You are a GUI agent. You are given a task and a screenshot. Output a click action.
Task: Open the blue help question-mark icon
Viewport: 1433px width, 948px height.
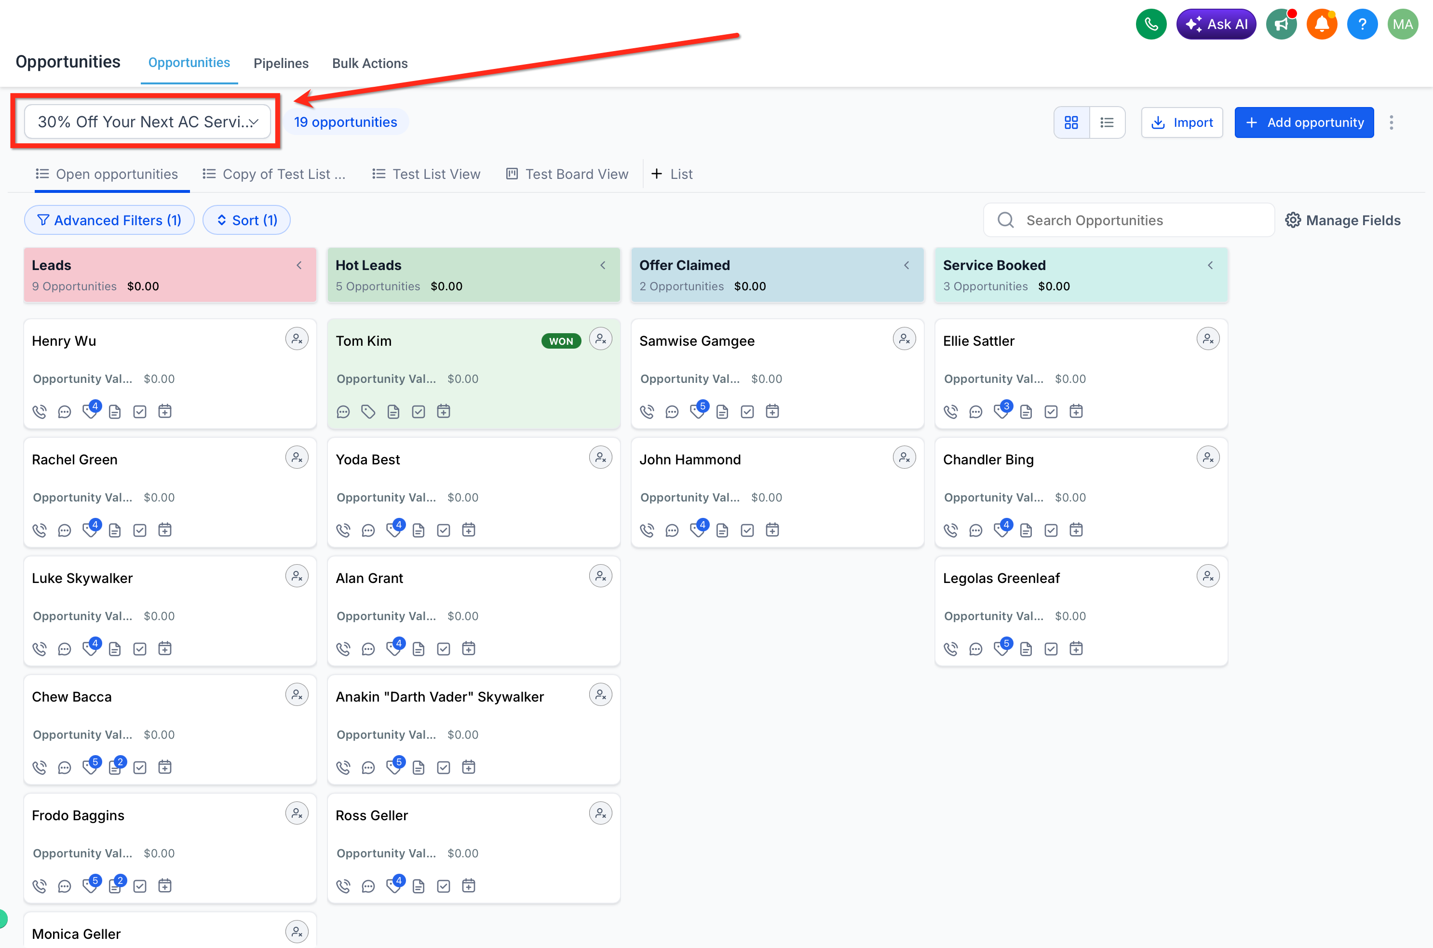1362,24
